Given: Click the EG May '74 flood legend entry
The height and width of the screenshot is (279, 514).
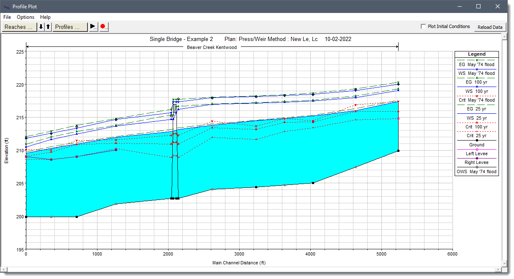Looking at the screenshot, I should 476,64.
